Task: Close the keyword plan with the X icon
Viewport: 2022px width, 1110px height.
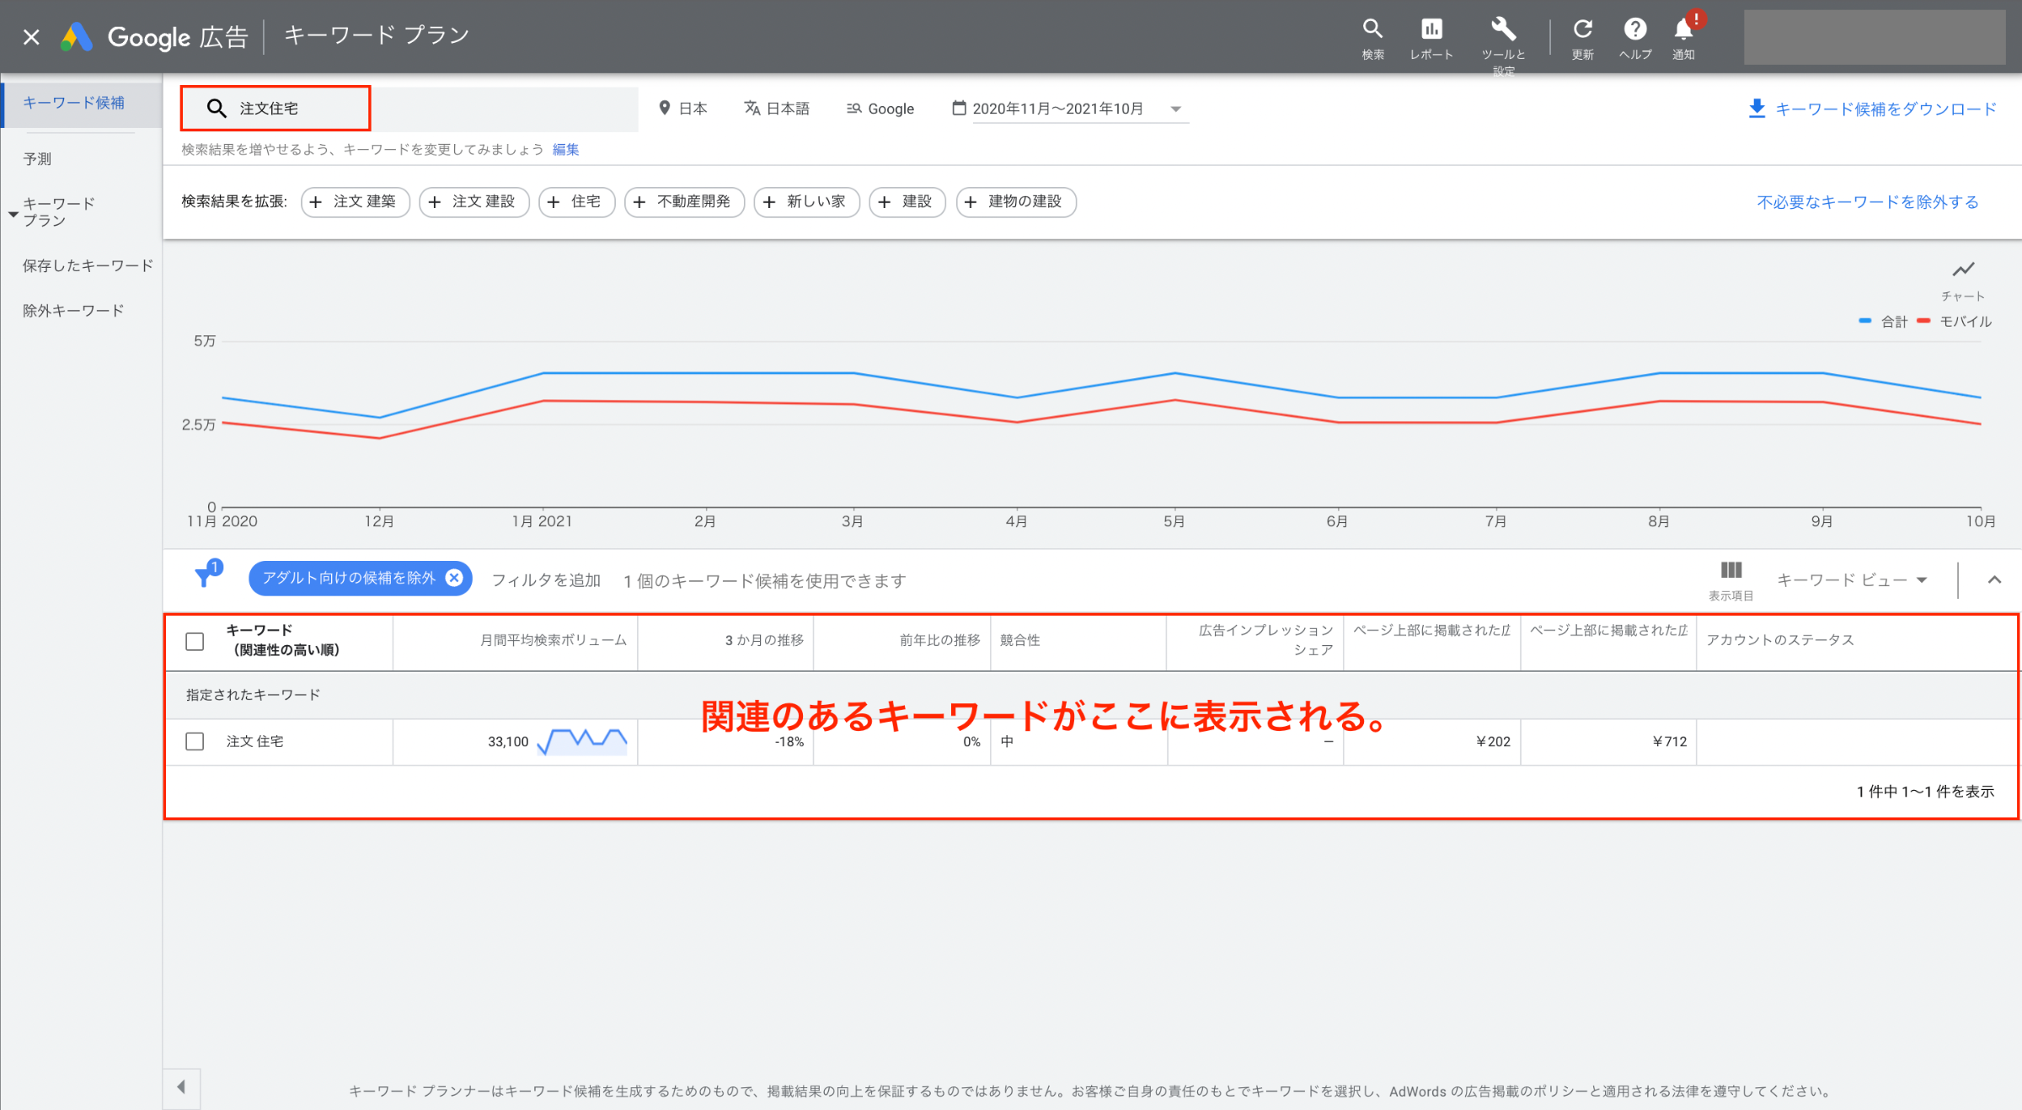Action: [31, 37]
